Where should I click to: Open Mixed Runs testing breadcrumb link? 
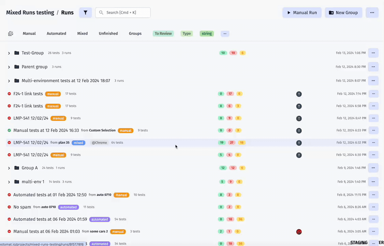click(x=30, y=13)
